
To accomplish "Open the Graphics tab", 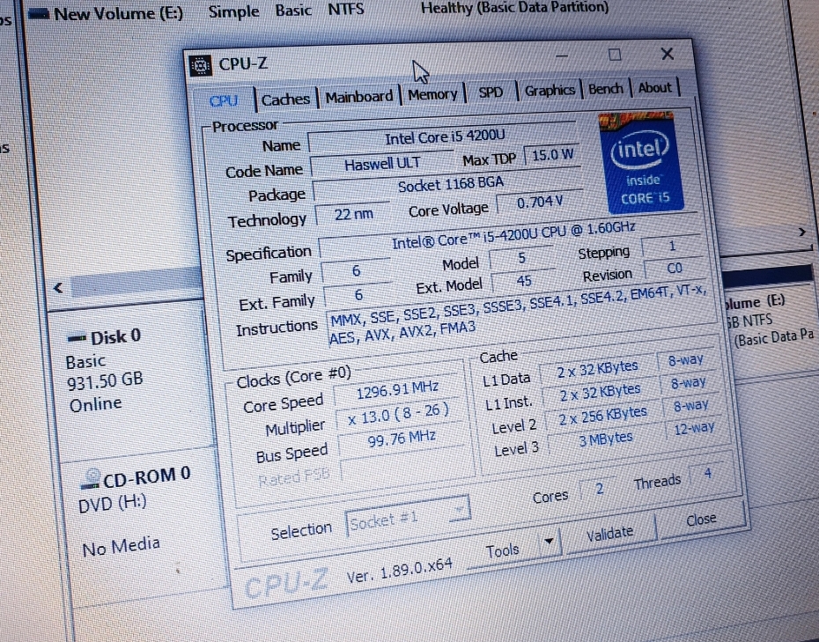I will 550,90.
